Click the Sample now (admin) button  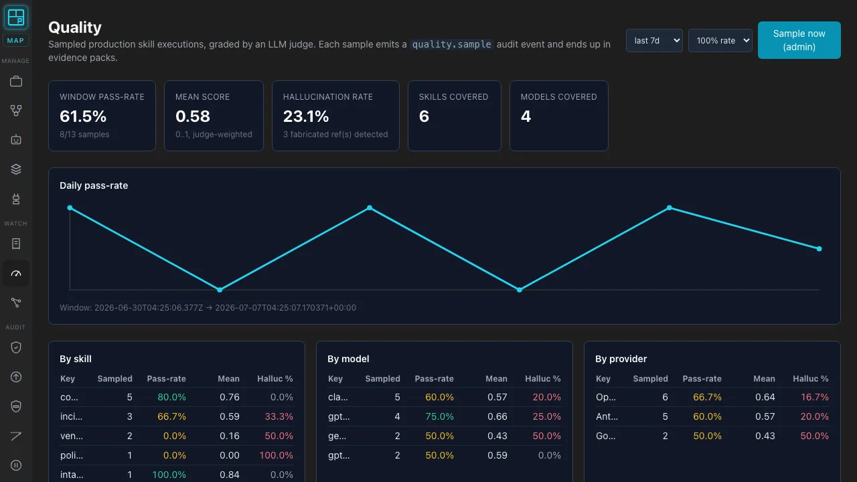click(799, 40)
